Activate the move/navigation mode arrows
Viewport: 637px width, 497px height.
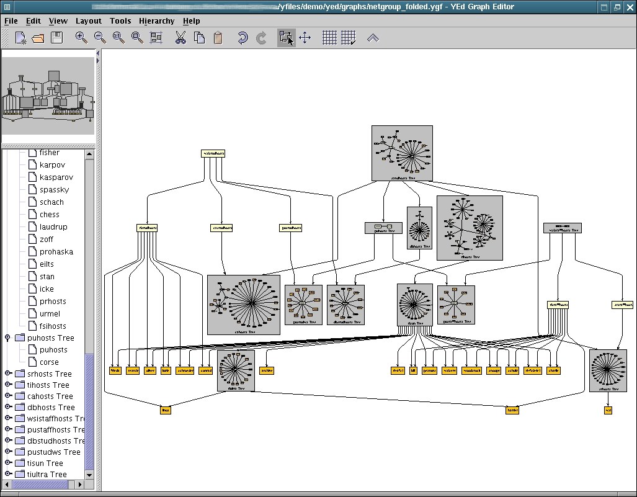(305, 38)
